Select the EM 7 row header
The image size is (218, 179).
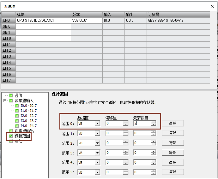click(9, 80)
